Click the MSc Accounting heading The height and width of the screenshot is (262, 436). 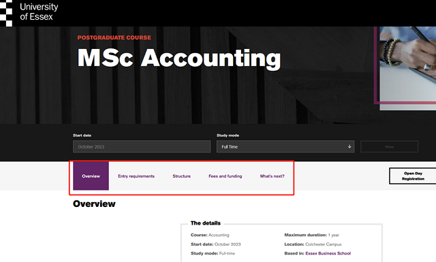click(x=178, y=58)
